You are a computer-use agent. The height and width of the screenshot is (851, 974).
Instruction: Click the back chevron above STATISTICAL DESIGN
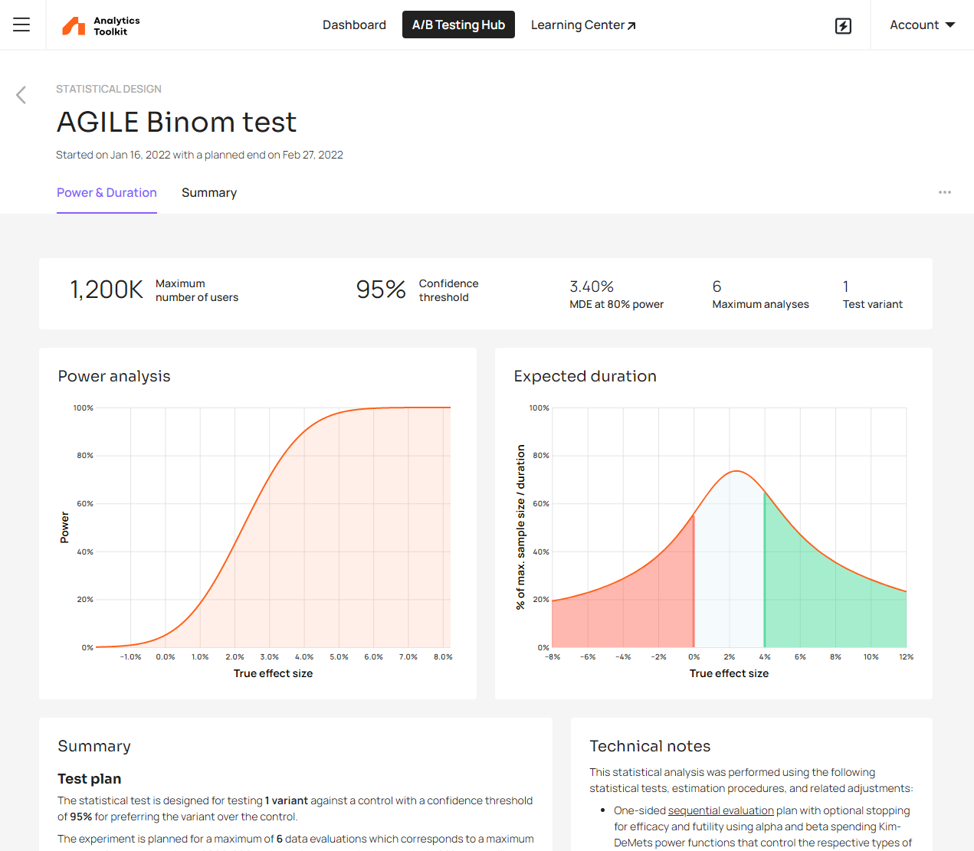[21, 95]
